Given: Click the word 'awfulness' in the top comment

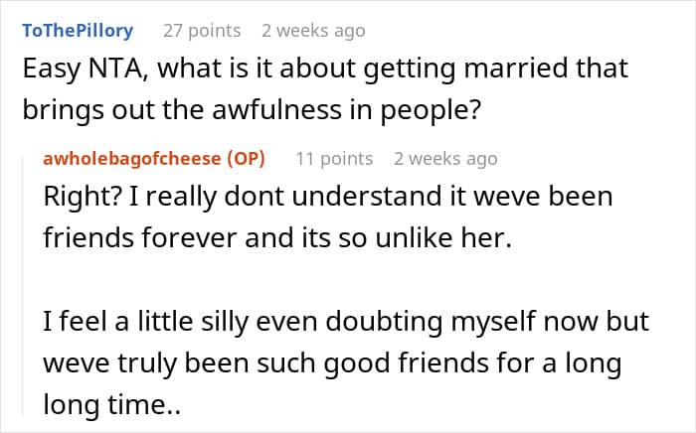Looking at the screenshot, I should (x=277, y=109).
